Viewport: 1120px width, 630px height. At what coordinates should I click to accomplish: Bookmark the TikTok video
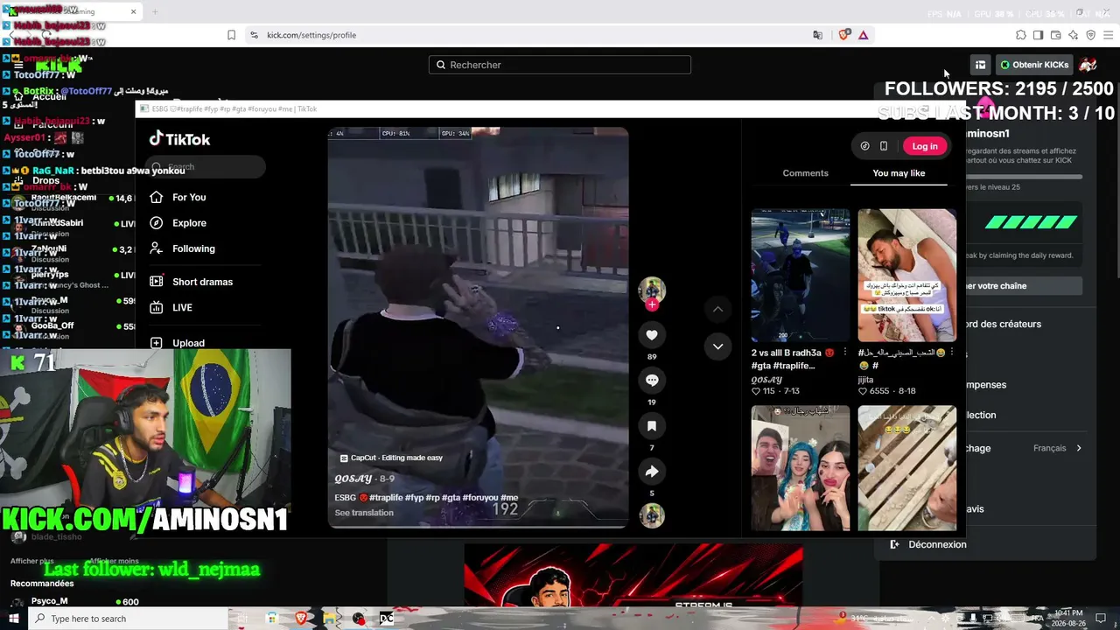click(x=652, y=426)
